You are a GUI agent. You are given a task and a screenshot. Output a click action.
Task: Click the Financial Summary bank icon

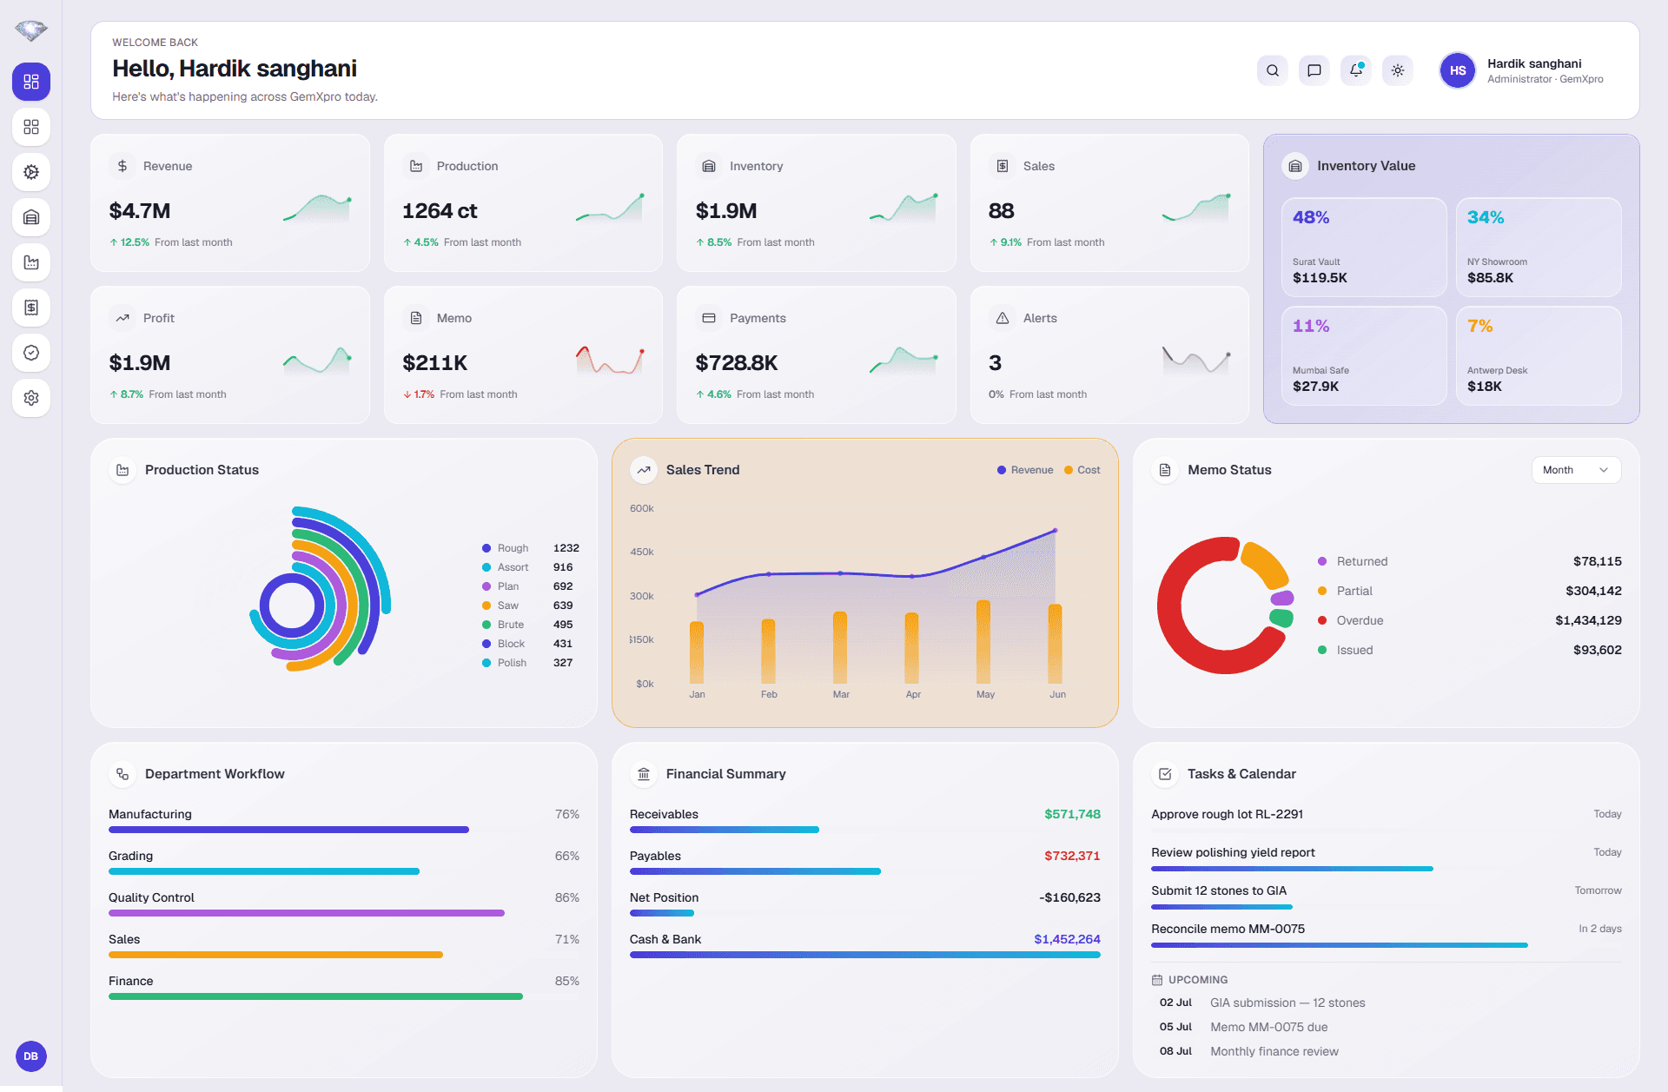[644, 774]
